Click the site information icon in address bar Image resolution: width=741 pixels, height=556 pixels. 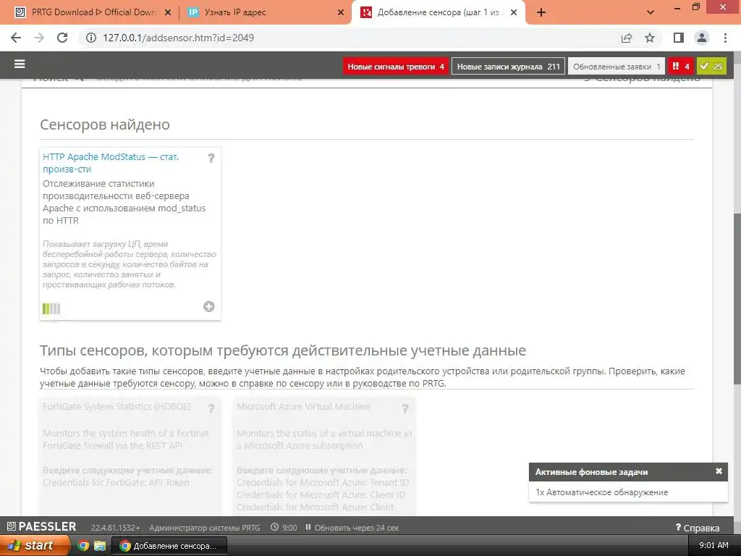point(90,38)
